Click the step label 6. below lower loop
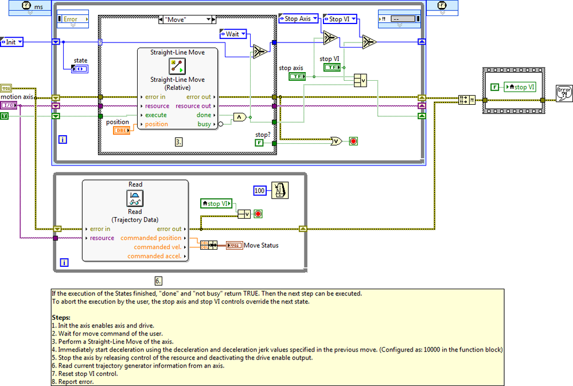Viewport: 573px width, 386px height. click(x=158, y=281)
